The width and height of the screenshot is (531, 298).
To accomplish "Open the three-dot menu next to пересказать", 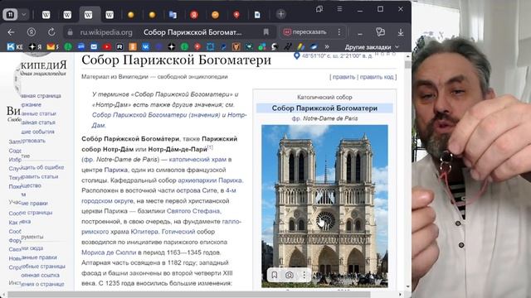I will coord(339,32).
